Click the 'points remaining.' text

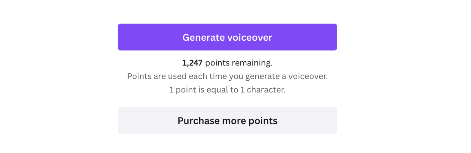click(x=239, y=63)
